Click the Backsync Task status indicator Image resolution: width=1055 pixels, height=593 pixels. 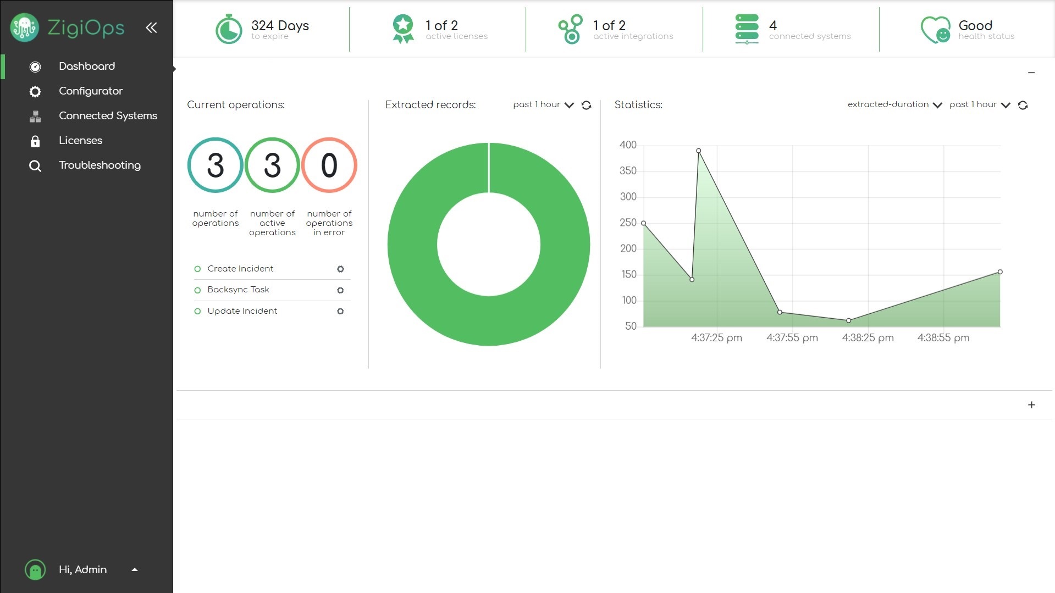coord(197,290)
